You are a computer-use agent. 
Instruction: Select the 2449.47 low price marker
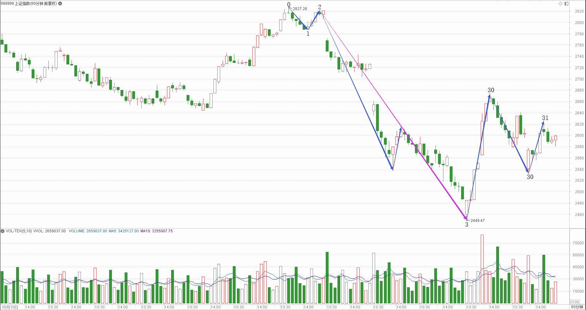pos(477,221)
